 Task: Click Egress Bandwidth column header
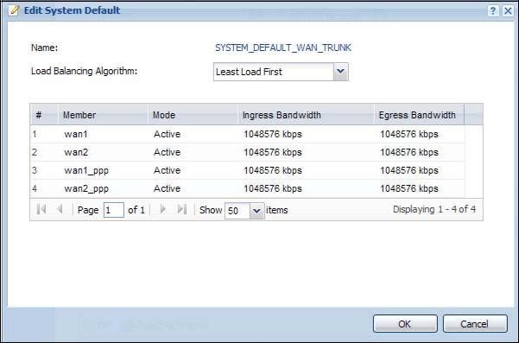420,115
